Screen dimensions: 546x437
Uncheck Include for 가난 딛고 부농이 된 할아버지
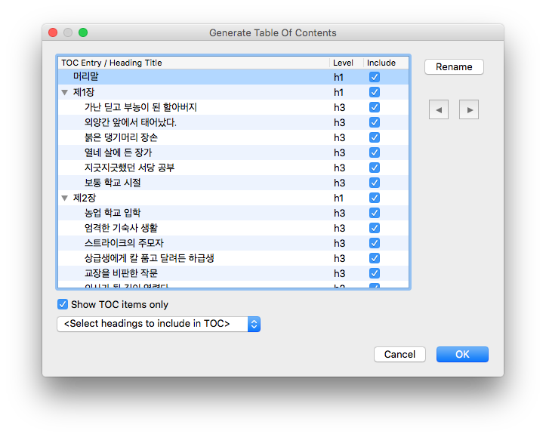(375, 107)
